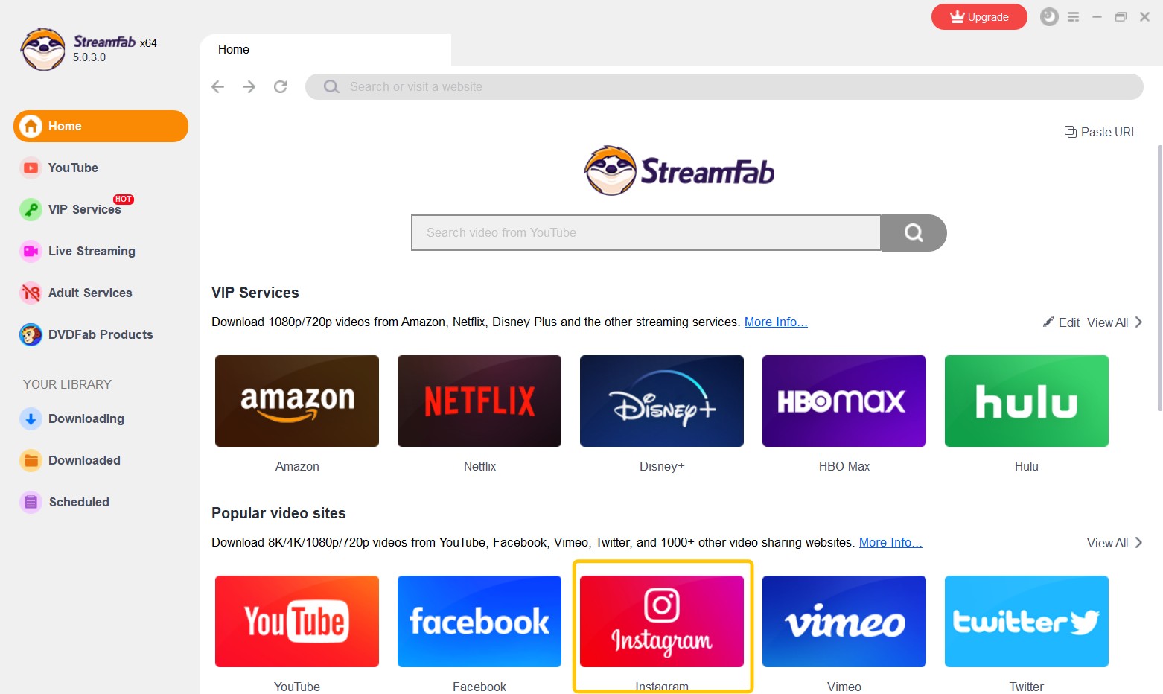Open the theme/skin circle icon in title bar
The image size is (1163, 694).
[1049, 16]
